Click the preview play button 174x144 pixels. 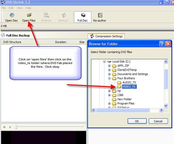pyautogui.click(x=10, y=127)
